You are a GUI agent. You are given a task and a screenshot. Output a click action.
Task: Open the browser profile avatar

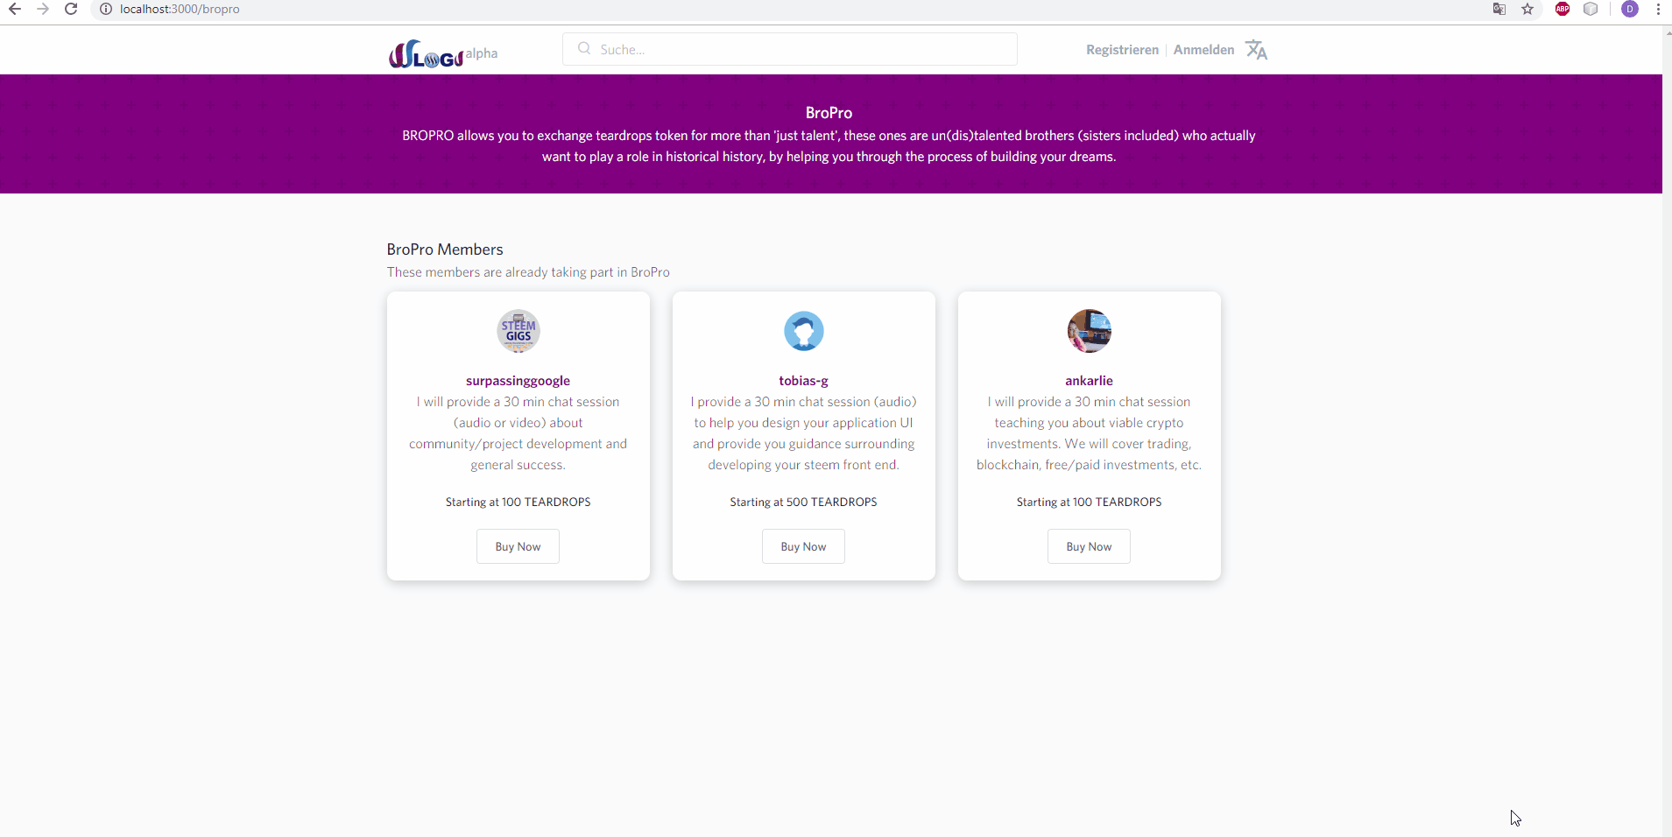pos(1630,9)
